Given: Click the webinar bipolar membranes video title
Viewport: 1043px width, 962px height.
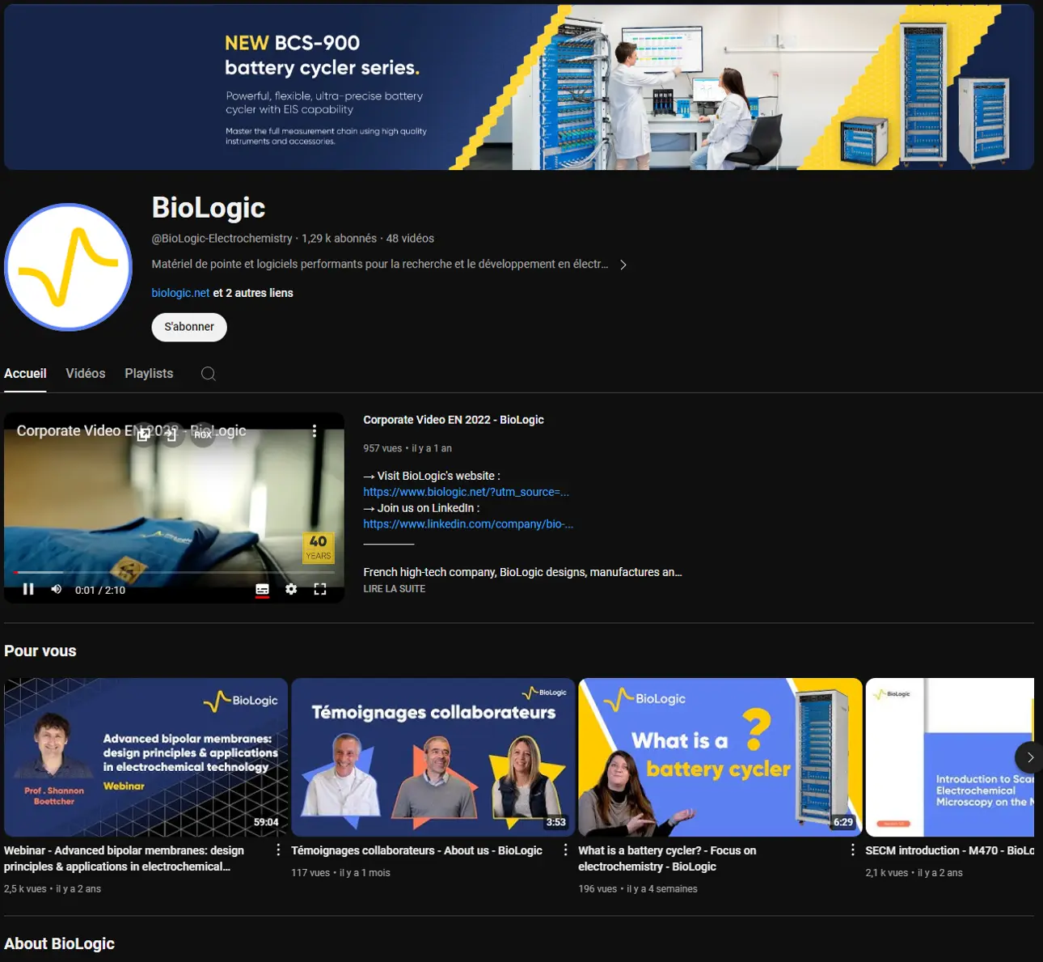Looking at the screenshot, I should [x=124, y=858].
